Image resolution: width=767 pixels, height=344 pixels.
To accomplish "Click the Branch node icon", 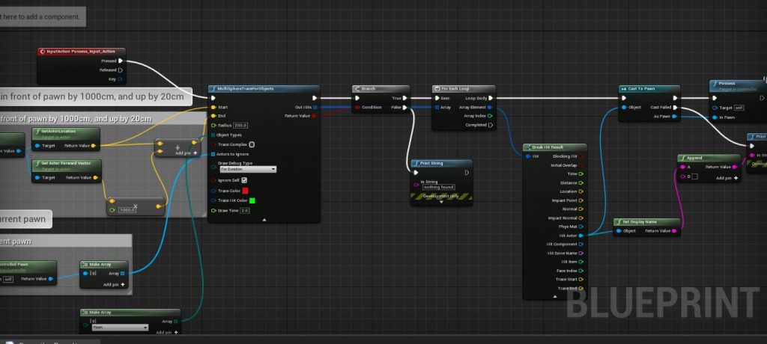I will point(357,88).
